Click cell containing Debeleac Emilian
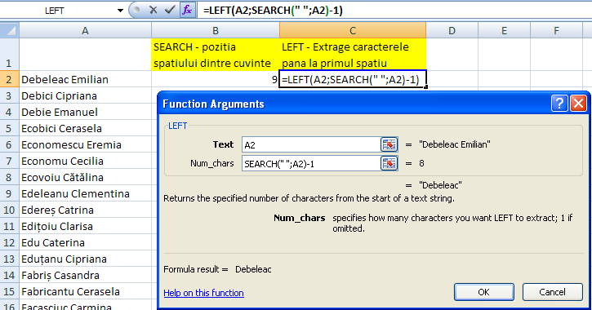 85,79
